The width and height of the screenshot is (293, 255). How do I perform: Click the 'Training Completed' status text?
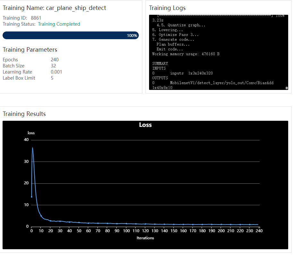tap(59, 24)
